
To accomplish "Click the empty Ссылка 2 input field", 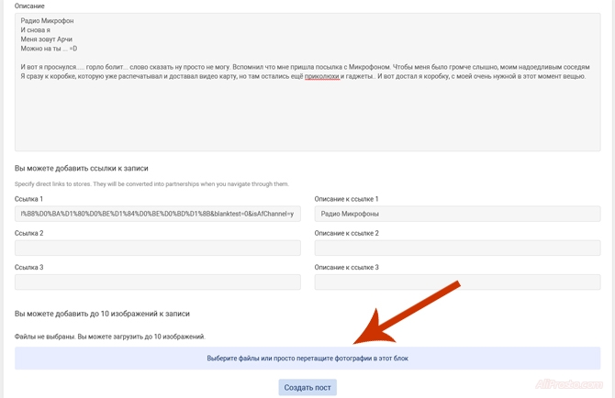I will [x=158, y=249].
